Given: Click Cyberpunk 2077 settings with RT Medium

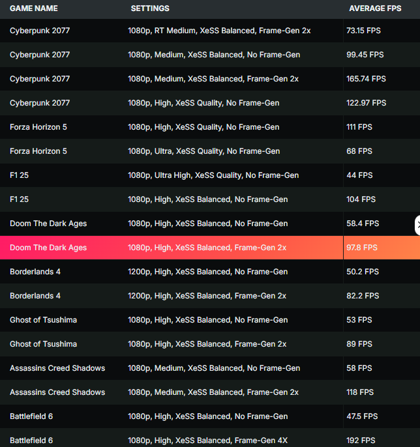Looking at the screenshot, I should click(x=219, y=31).
